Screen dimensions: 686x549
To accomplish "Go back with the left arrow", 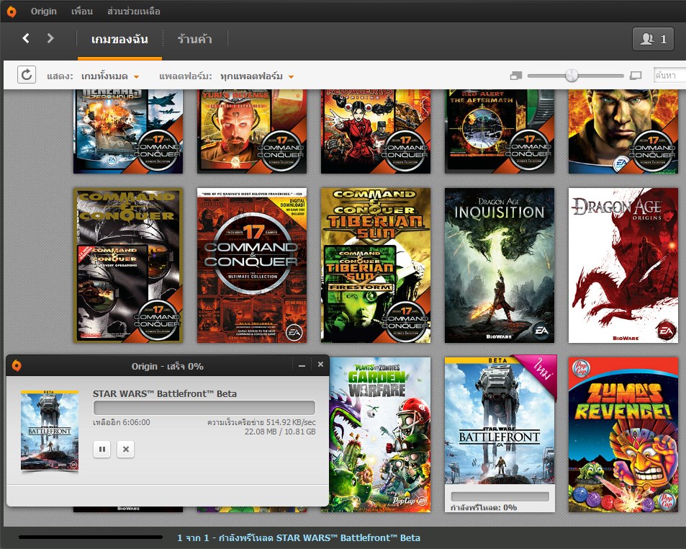I will (x=26, y=38).
